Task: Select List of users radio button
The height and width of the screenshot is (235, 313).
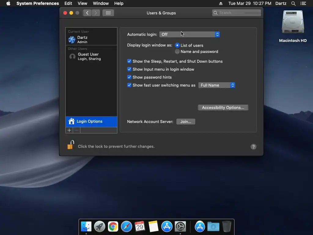Action: pos(177,45)
